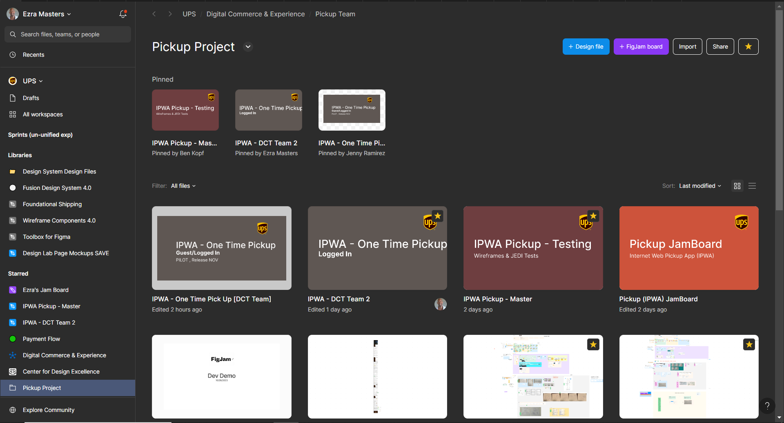Create a new Design file
Screen dimensions: 784x423
[x=586, y=47]
